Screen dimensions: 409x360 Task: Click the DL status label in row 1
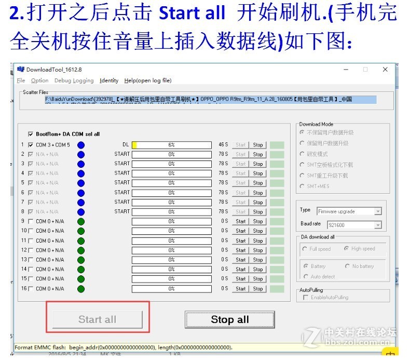pyautogui.click(x=126, y=144)
